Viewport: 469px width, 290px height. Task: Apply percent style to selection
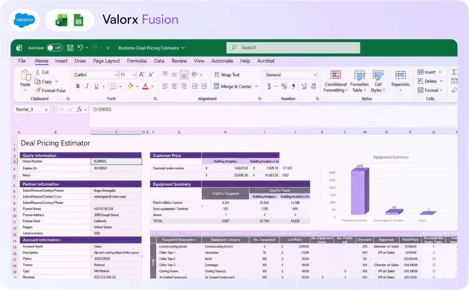(x=284, y=86)
